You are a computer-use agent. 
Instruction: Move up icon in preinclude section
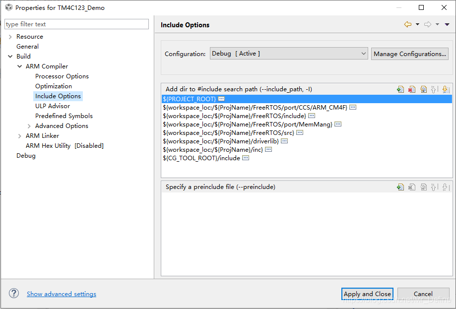click(x=434, y=187)
